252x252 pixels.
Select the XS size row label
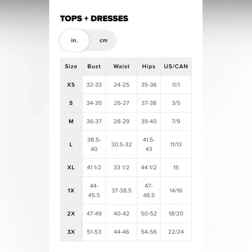coord(71,85)
